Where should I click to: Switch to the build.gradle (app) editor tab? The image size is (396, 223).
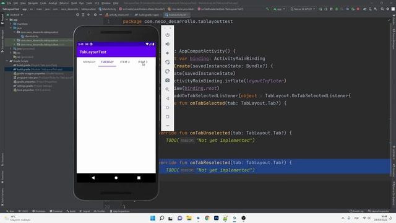[148, 15]
